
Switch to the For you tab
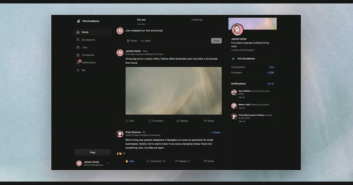(x=141, y=20)
